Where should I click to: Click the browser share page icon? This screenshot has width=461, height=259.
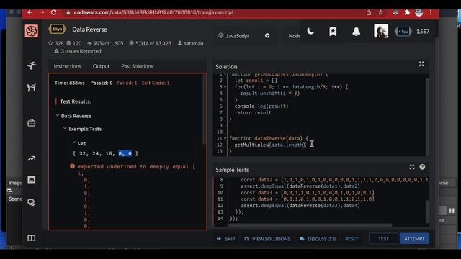pos(369,12)
